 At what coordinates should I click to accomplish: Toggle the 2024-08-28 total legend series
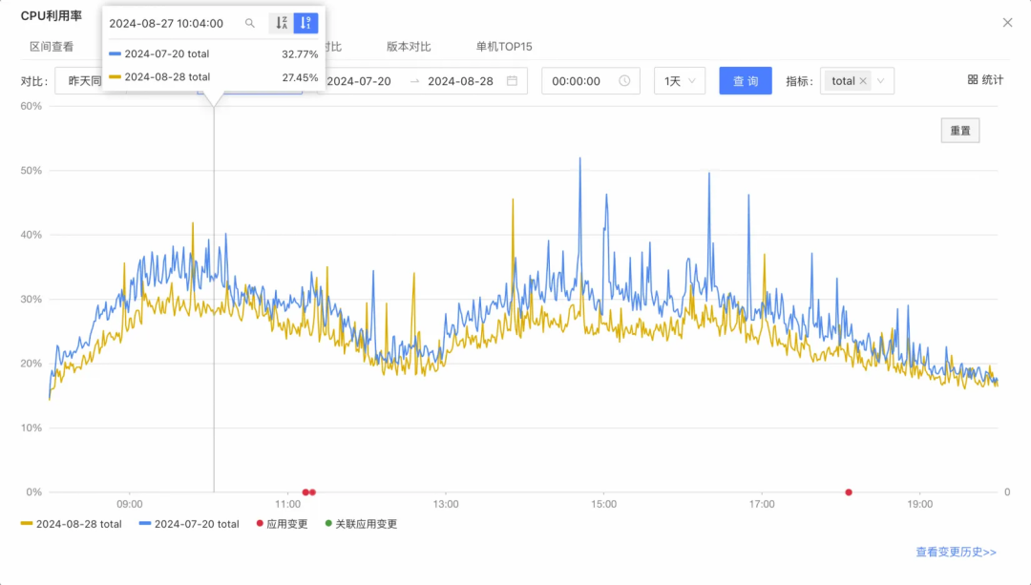(71, 524)
